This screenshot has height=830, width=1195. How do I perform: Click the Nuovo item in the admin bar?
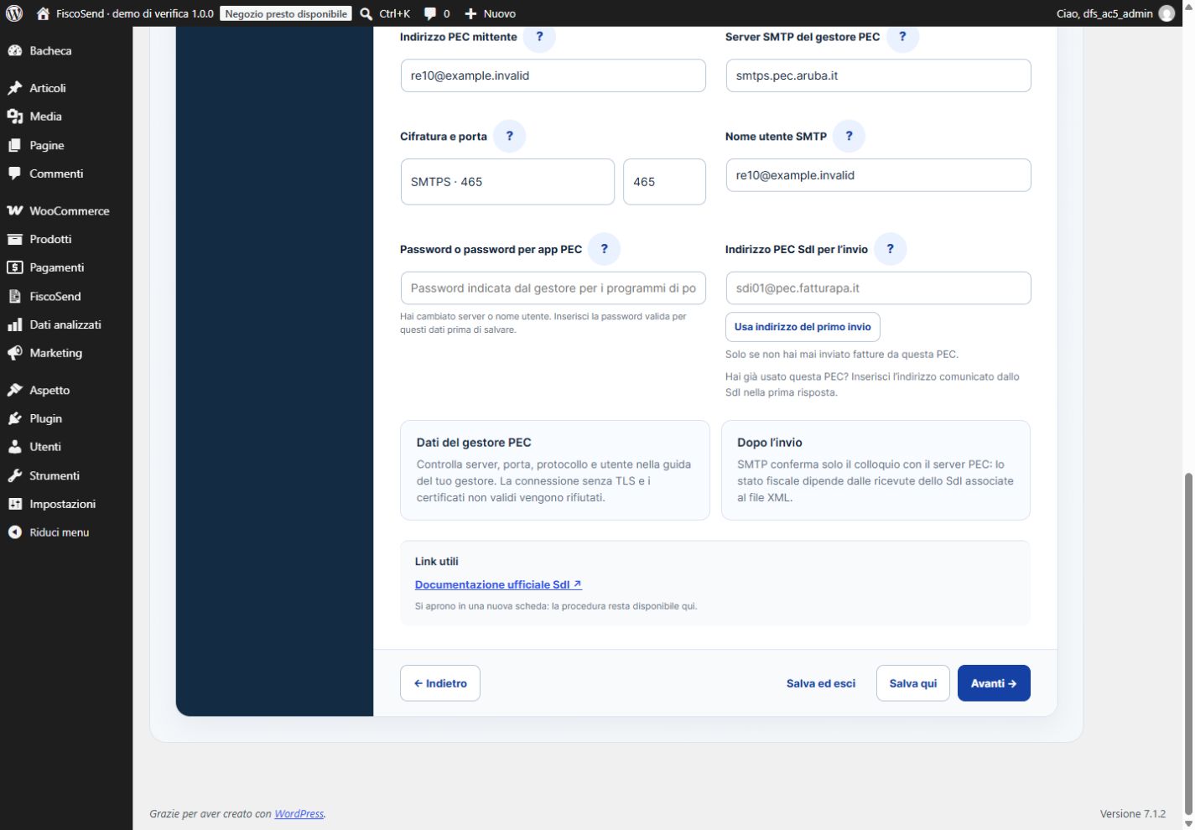coord(491,13)
